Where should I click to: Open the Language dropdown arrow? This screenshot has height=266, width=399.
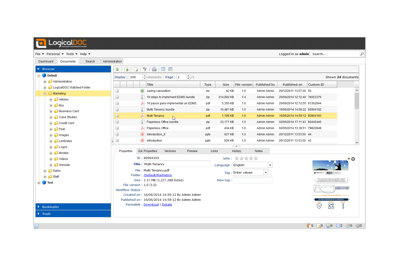[270, 165]
